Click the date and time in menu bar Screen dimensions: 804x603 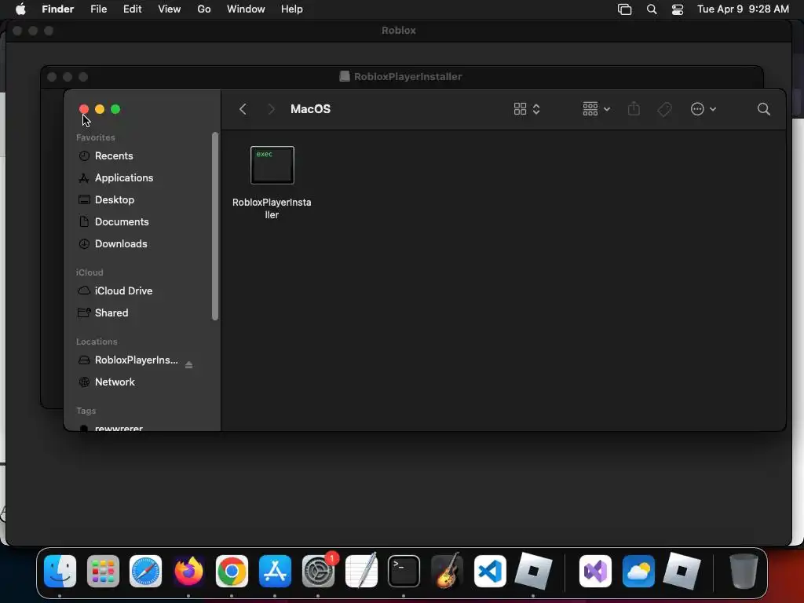(x=743, y=9)
